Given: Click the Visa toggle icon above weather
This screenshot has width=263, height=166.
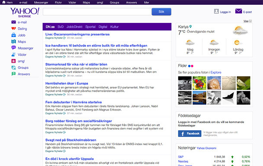Looking at the screenshot, I should (250, 21).
